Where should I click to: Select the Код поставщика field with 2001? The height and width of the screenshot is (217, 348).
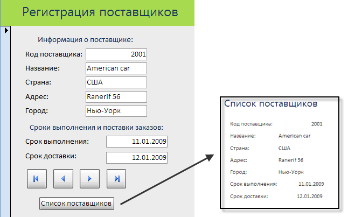(x=116, y=54)
